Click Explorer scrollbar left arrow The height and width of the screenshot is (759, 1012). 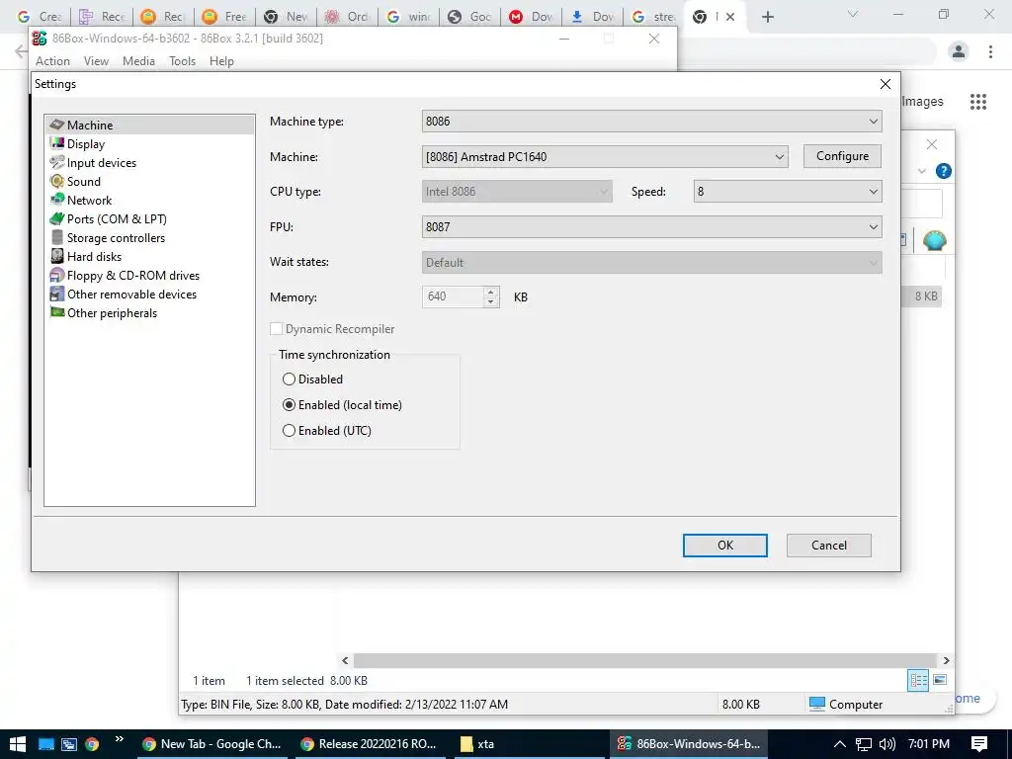[x=345, y=660]
